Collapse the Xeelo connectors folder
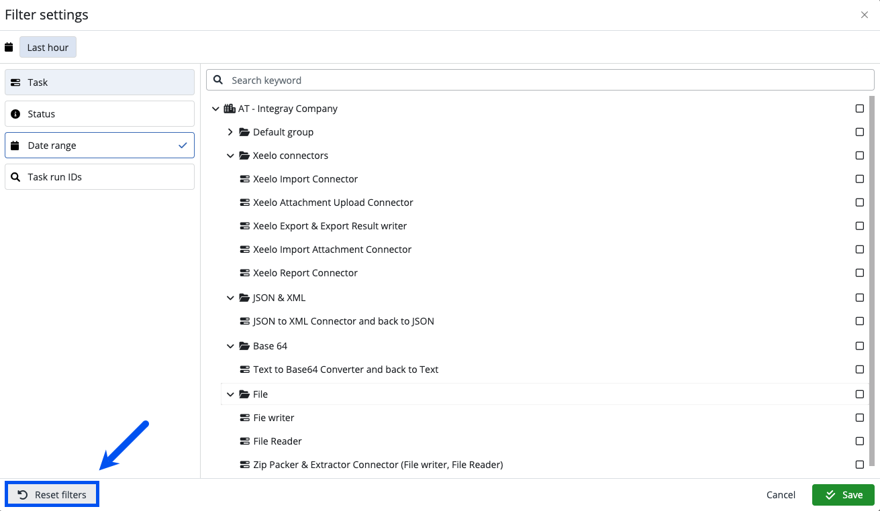Viewport: 880px width, 511px height. click(230, 155)
